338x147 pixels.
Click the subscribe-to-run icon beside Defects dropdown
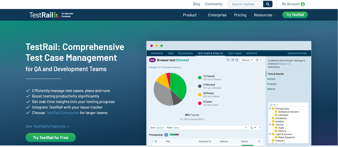[x=228, y=60]
